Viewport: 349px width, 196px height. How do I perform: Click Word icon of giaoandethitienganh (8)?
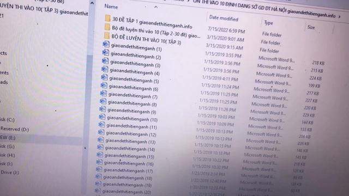click(103, 101)
